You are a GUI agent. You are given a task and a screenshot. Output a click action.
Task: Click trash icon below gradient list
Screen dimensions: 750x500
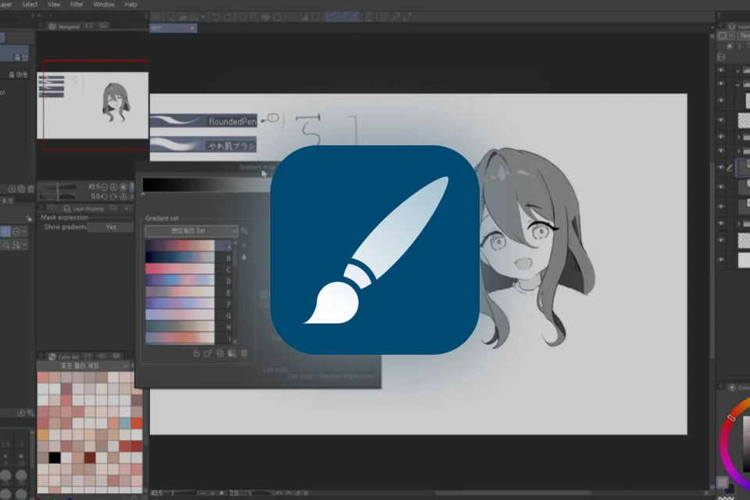pos(244,354)
